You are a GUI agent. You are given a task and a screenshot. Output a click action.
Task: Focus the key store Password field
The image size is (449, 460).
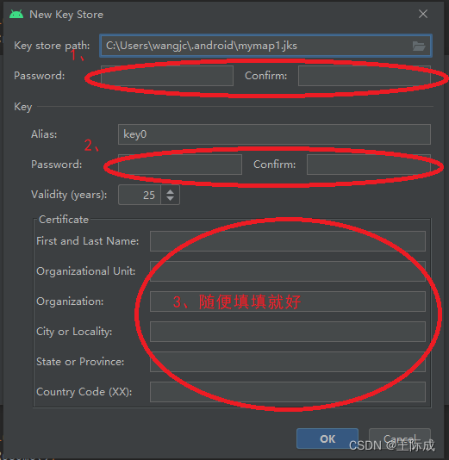167,76
